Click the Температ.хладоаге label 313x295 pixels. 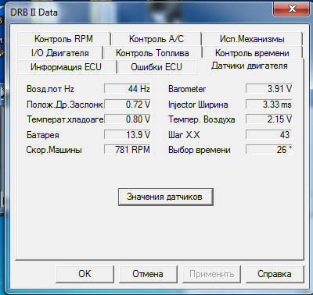click(x=65, y=119)
